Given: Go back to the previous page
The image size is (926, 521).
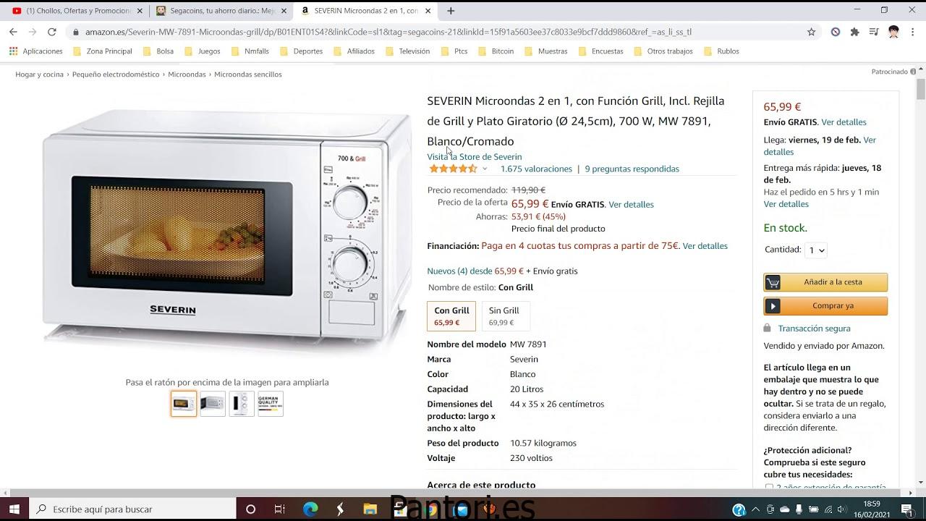Looking at the screenshot, I should tap(13, 32).
